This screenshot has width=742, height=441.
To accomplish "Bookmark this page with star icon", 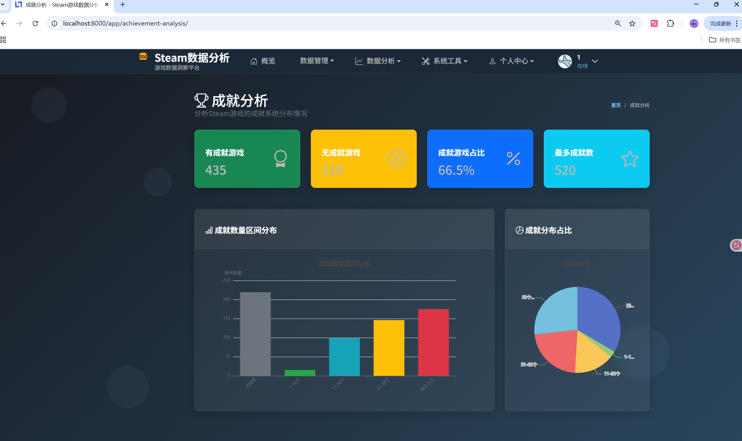I will [632, 24].
